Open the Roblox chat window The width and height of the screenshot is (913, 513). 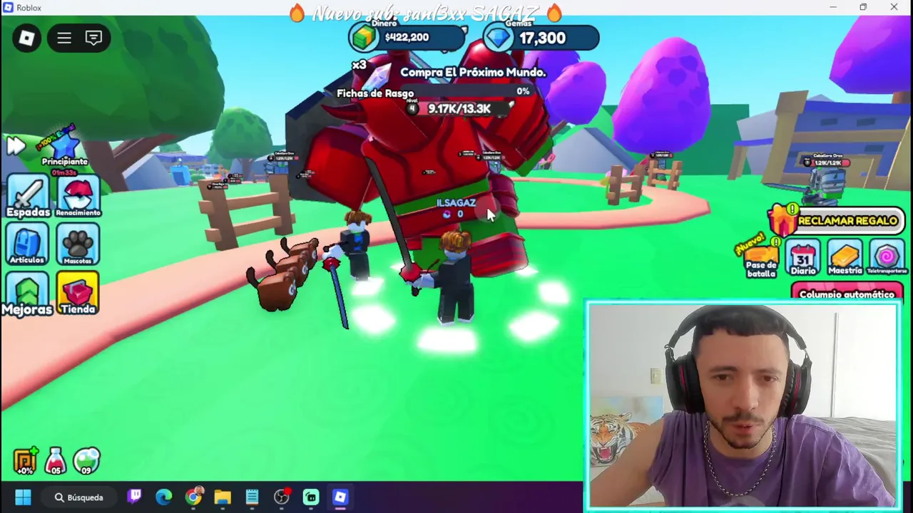click(93, 38)
